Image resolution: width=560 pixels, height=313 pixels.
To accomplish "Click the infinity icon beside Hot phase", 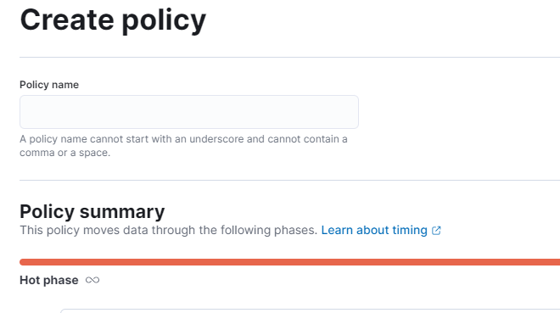I will (x=92, y=280).
